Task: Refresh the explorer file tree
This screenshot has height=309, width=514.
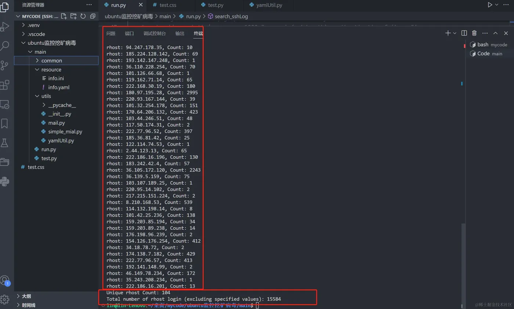Action: point(83,16)
